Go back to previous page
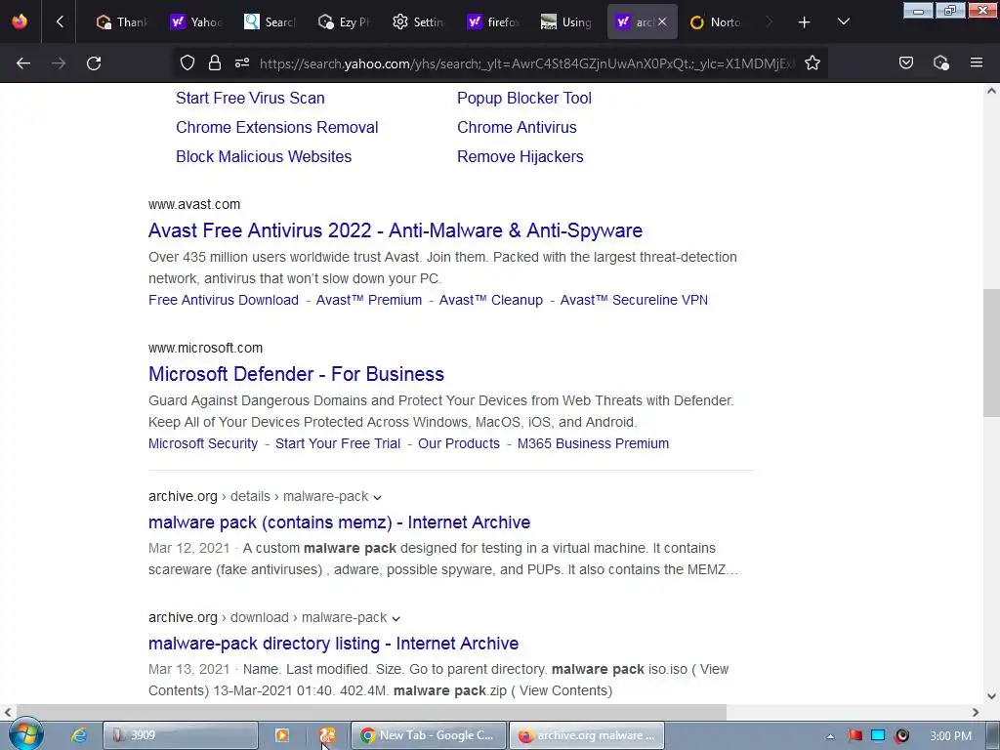The width and height of the screenshot is (1000, 750). pos(23,63)
